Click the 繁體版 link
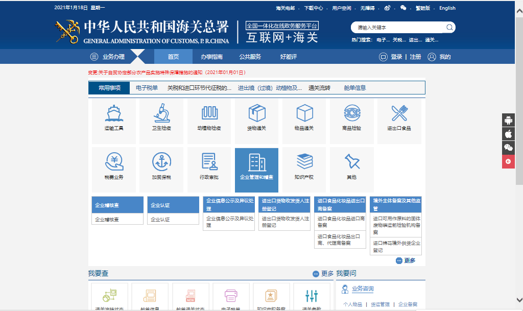This screenshot has width=523, height=311. point(423,8)
